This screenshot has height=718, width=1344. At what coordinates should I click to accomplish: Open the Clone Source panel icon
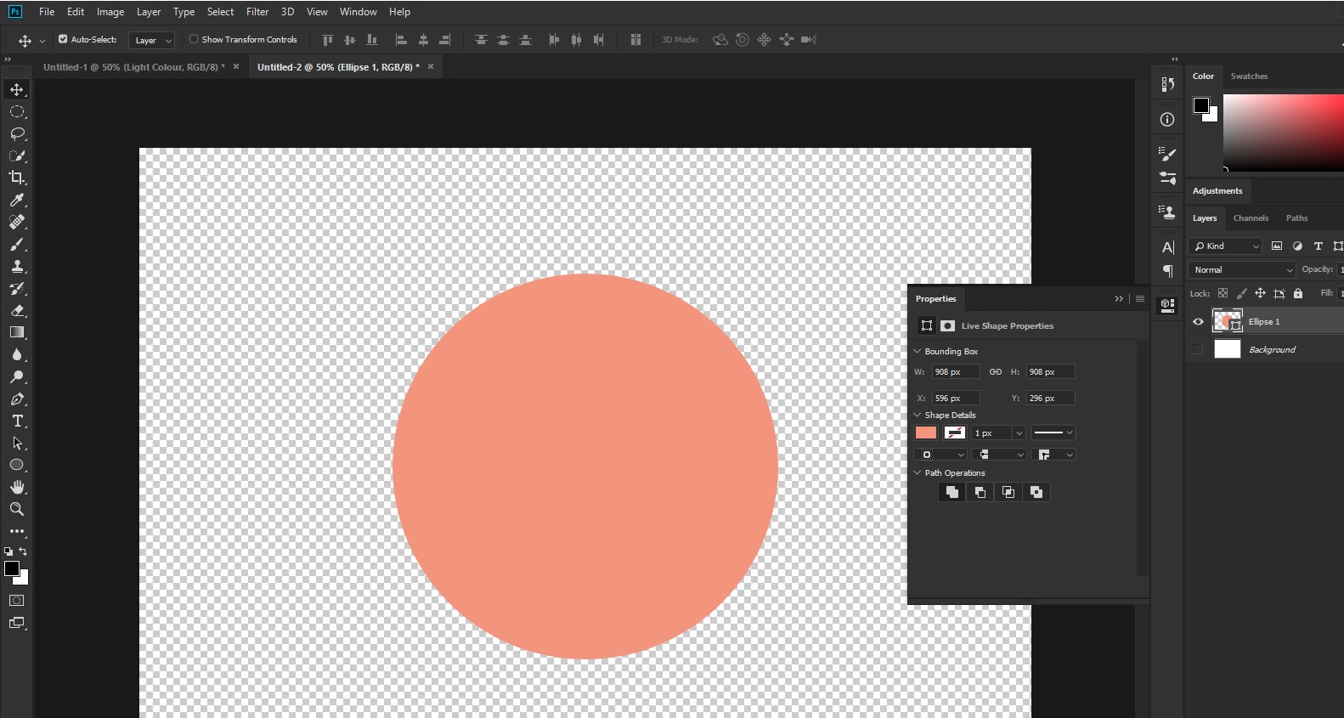tap(1167, 212)
